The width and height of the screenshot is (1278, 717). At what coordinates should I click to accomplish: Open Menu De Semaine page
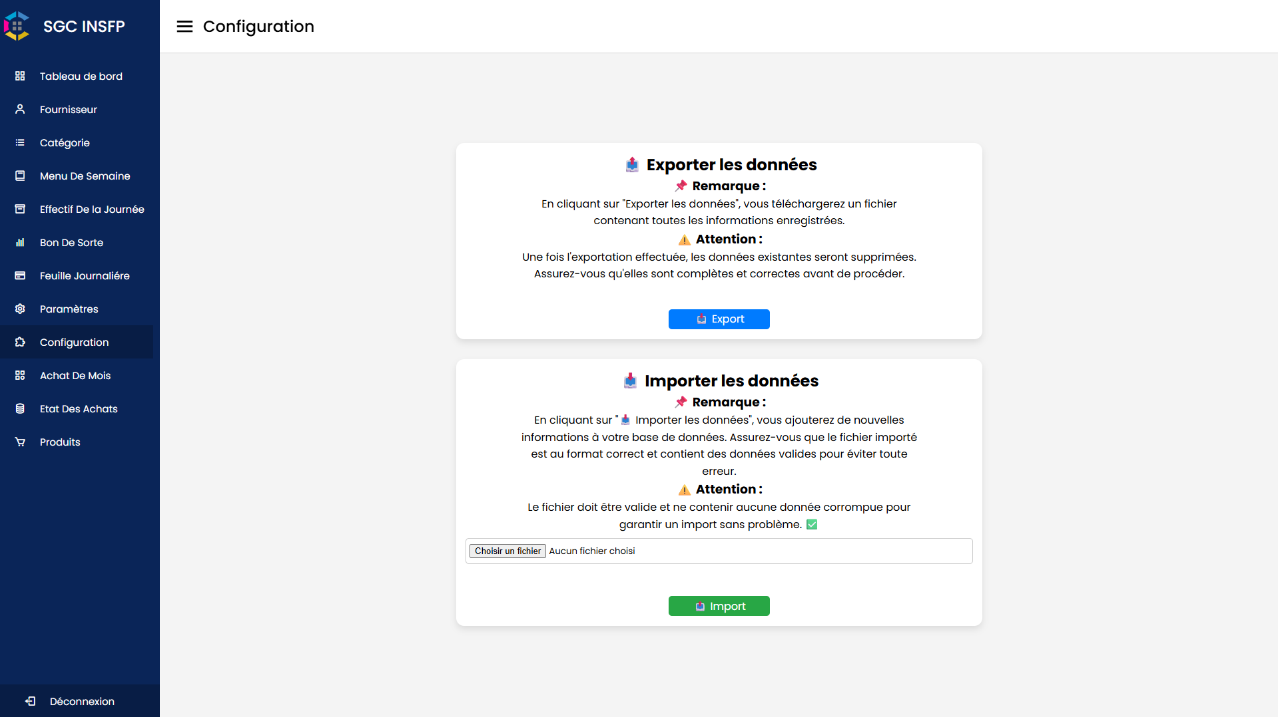[x=85, y=176]
